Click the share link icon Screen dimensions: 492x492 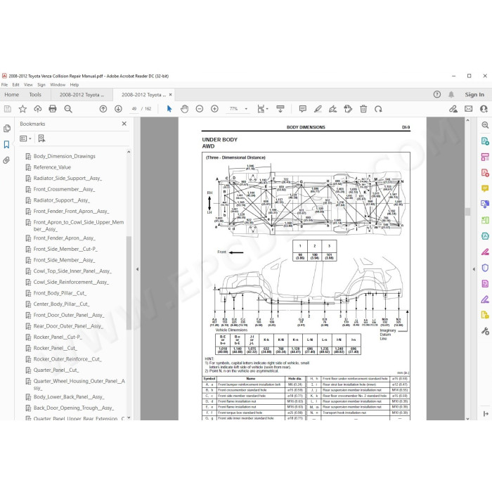tap(453, 109)
